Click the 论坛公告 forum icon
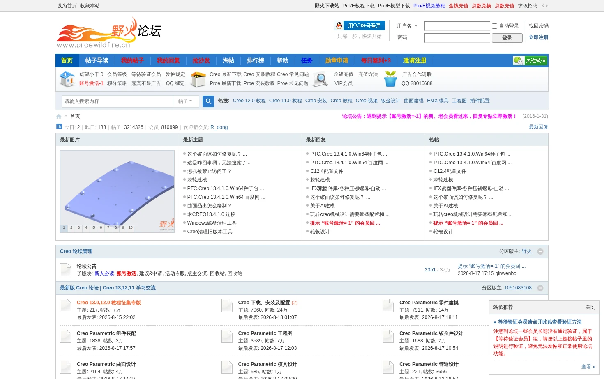 [66, 270]
